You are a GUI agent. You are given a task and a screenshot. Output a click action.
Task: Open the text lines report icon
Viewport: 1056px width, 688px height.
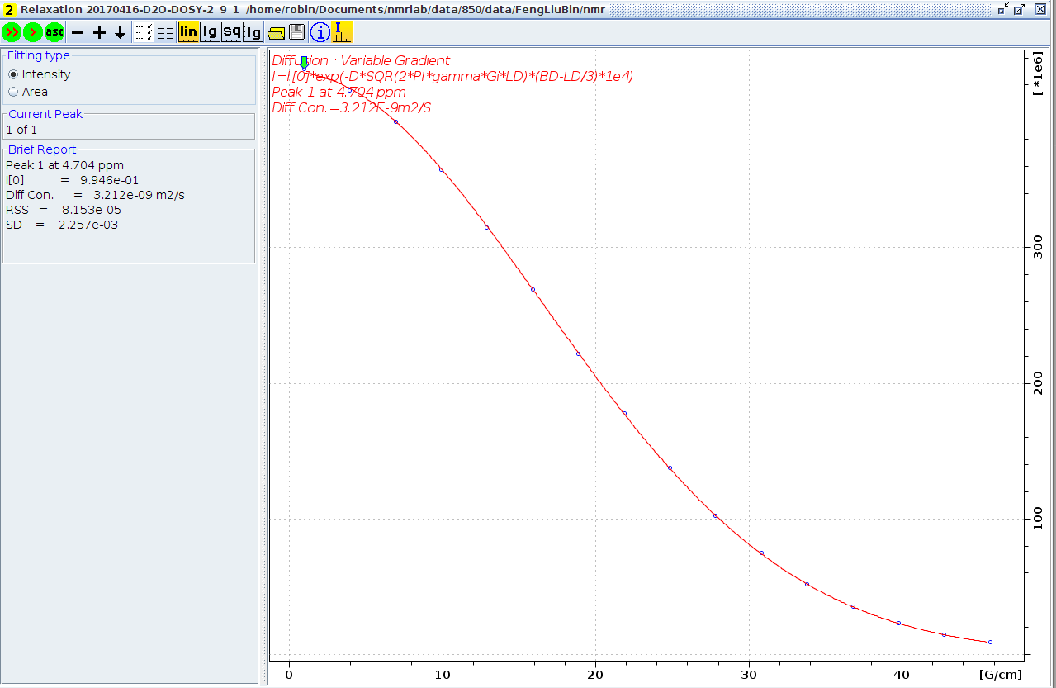164,32
